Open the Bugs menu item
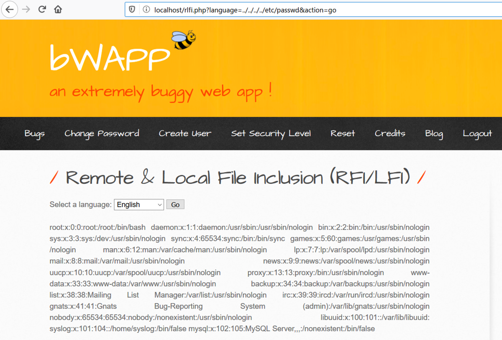 pos(35,134)
